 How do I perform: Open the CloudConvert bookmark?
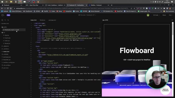28,11
